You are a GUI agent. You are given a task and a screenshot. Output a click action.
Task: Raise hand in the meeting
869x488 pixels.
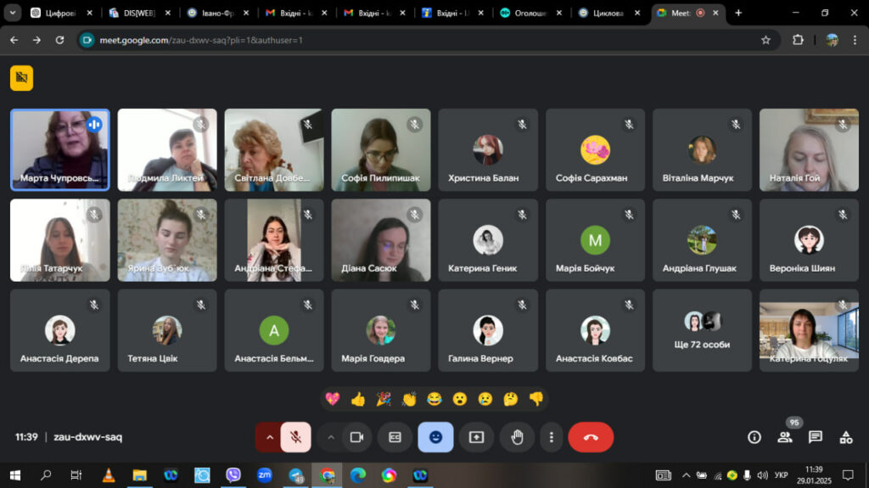pos(517,437)
